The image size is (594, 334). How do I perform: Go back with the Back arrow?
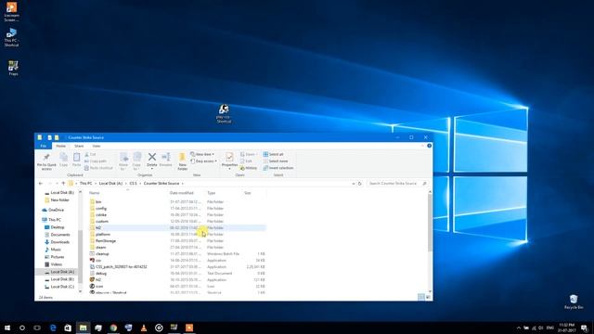(x=41, y=184)
